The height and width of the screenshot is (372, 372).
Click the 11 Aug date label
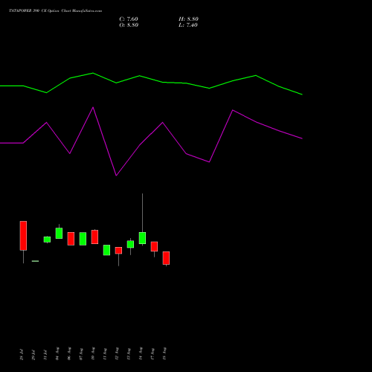pos(105,354)
